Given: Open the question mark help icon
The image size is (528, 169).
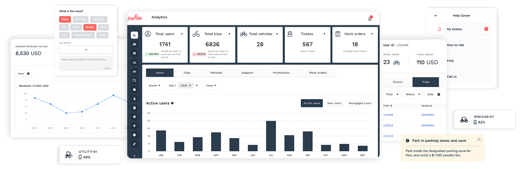Looking at the screenshot, I should [134, 156].
